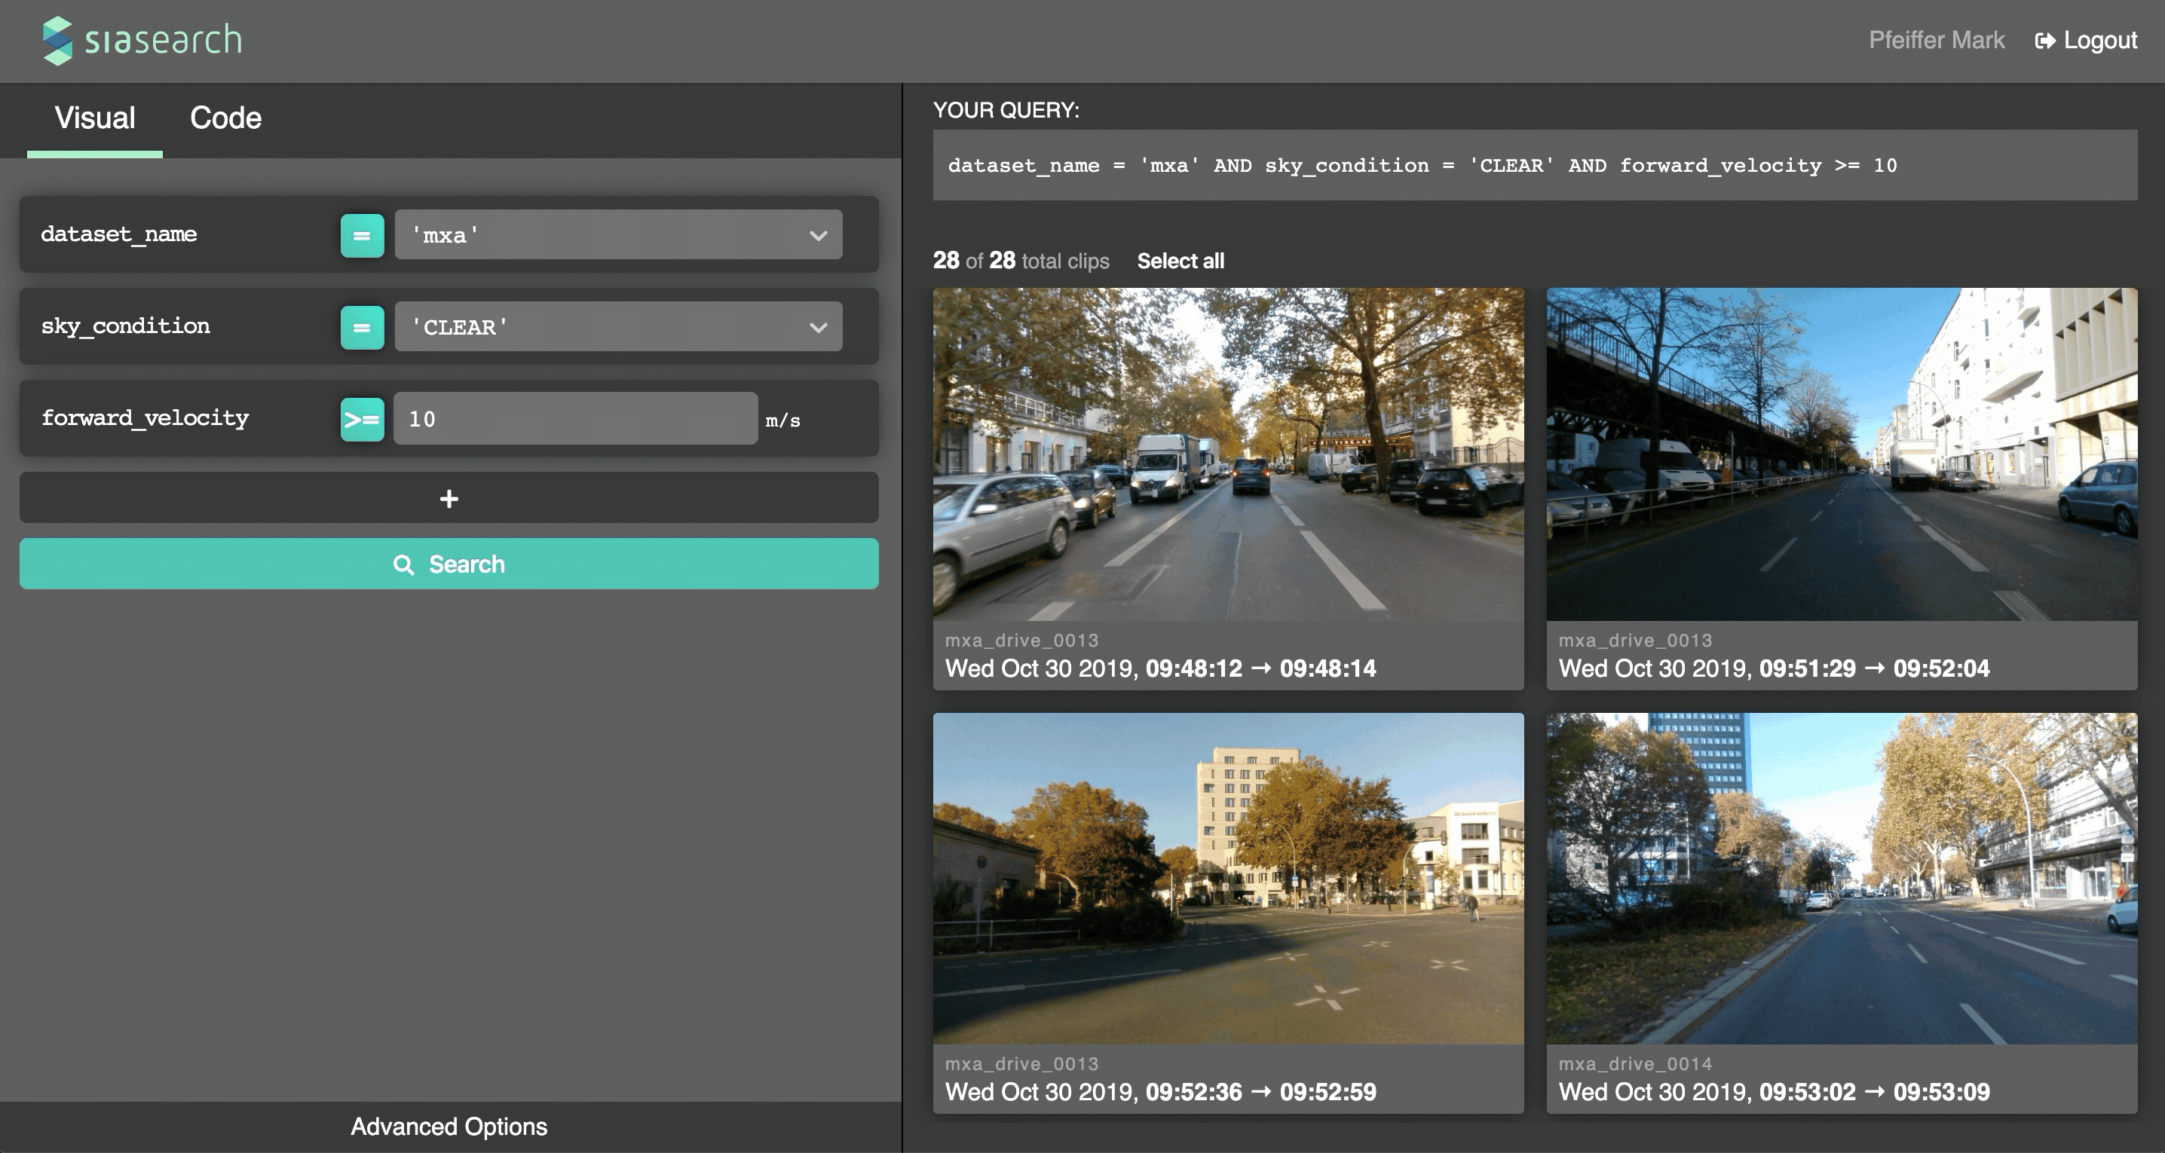The image size is (2165, 1153).
Task: Add a new filter row with plus
Action: coord(449,497)
